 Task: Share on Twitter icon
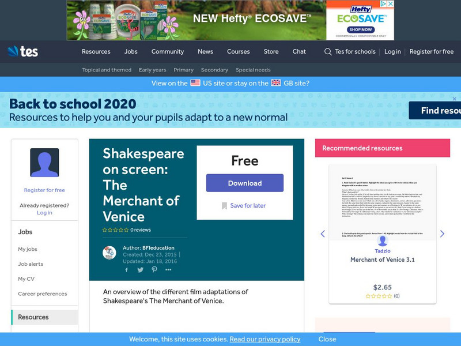click(x=140, y=270)
